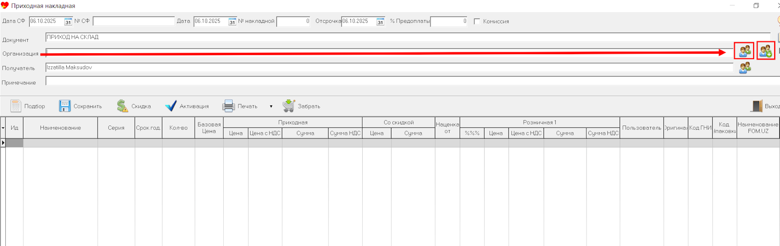Click the Кол-во column header

[178, 128]
